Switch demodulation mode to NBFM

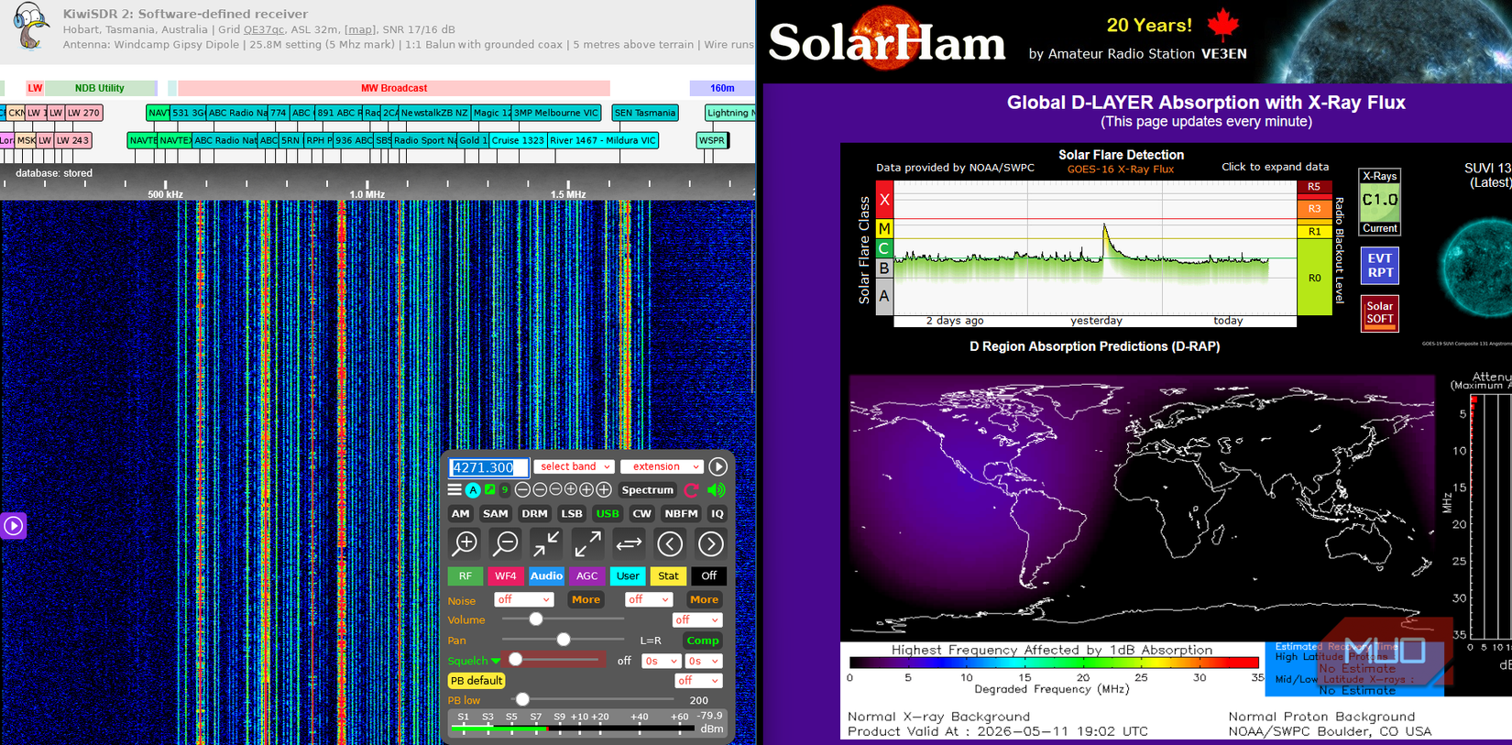[x=681, y=514]
